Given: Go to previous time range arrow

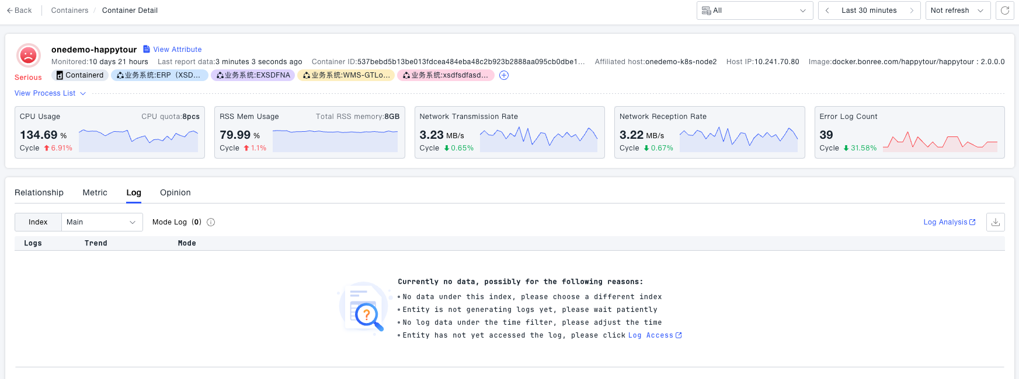Looking at the screenshot, I should tap(827, 10).
